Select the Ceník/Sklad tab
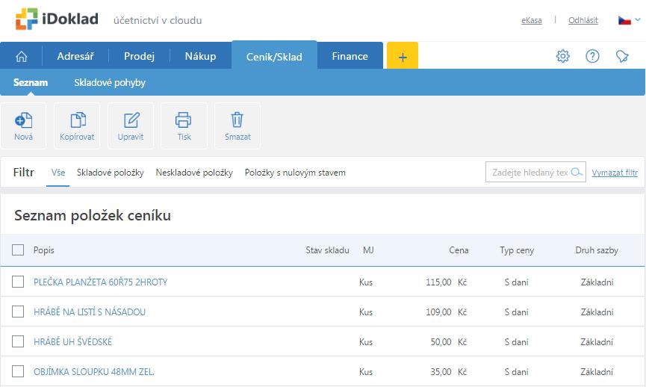This screenshot has height=387, width=646. coord(274,56)
